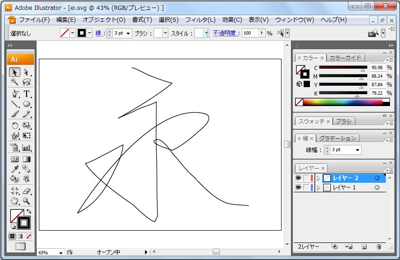Expand レイヤー 2 contents triangle
This screenshot has width=400, height=260.
[x=318, y=178]
